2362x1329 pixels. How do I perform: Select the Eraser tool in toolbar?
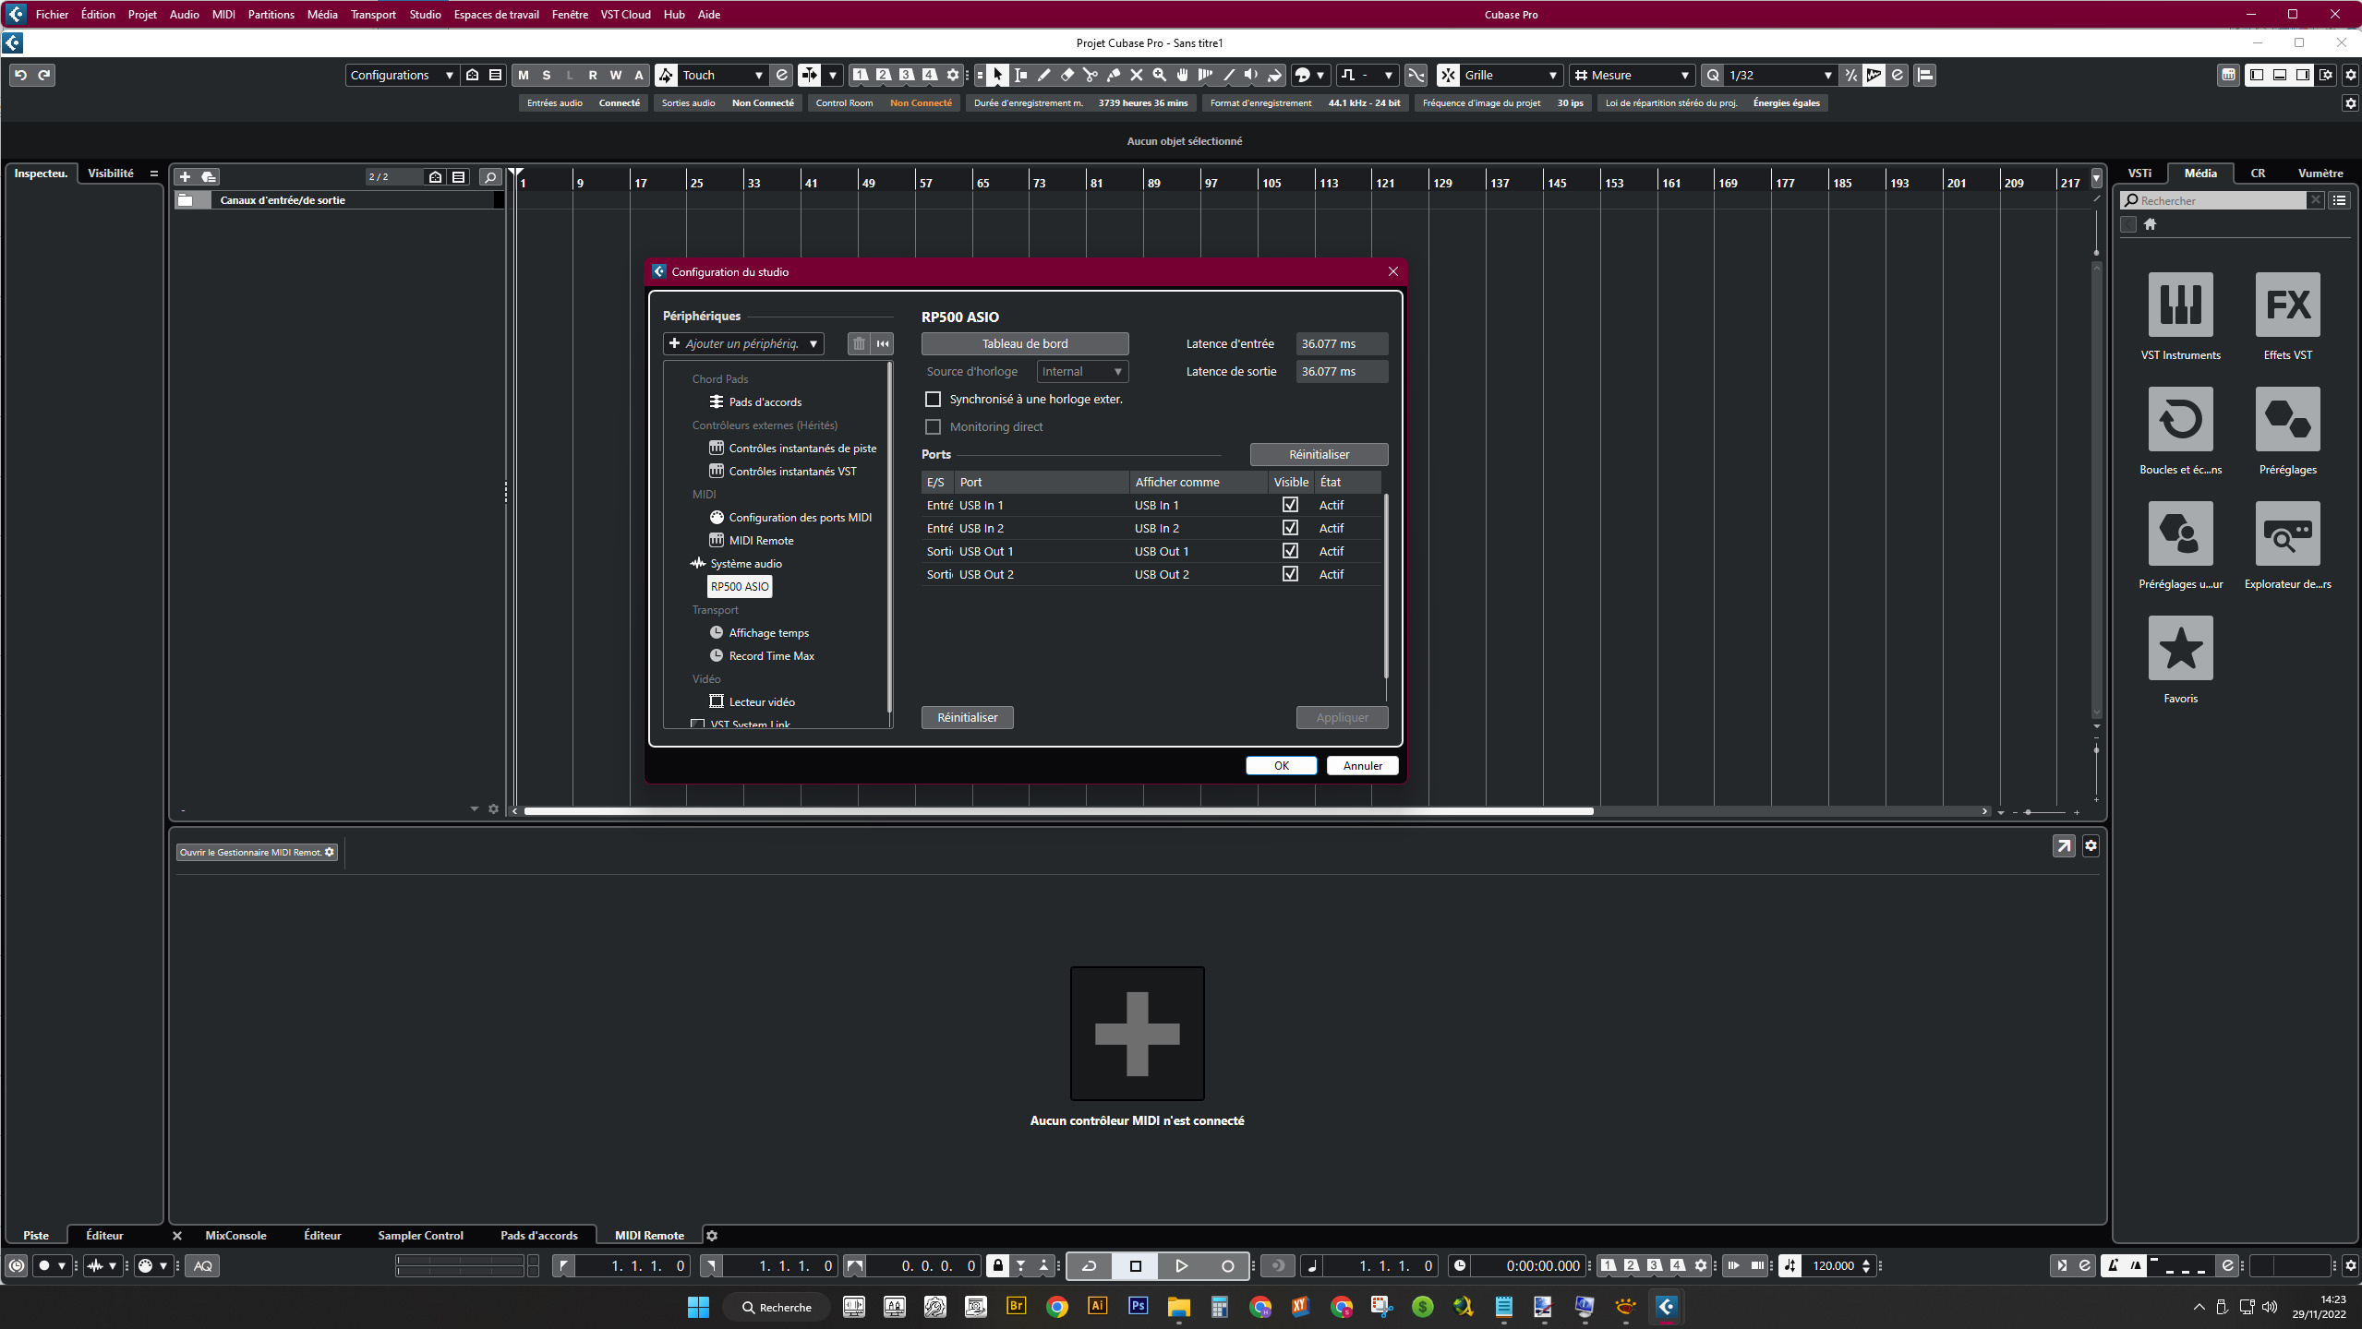pos(1067,75)
